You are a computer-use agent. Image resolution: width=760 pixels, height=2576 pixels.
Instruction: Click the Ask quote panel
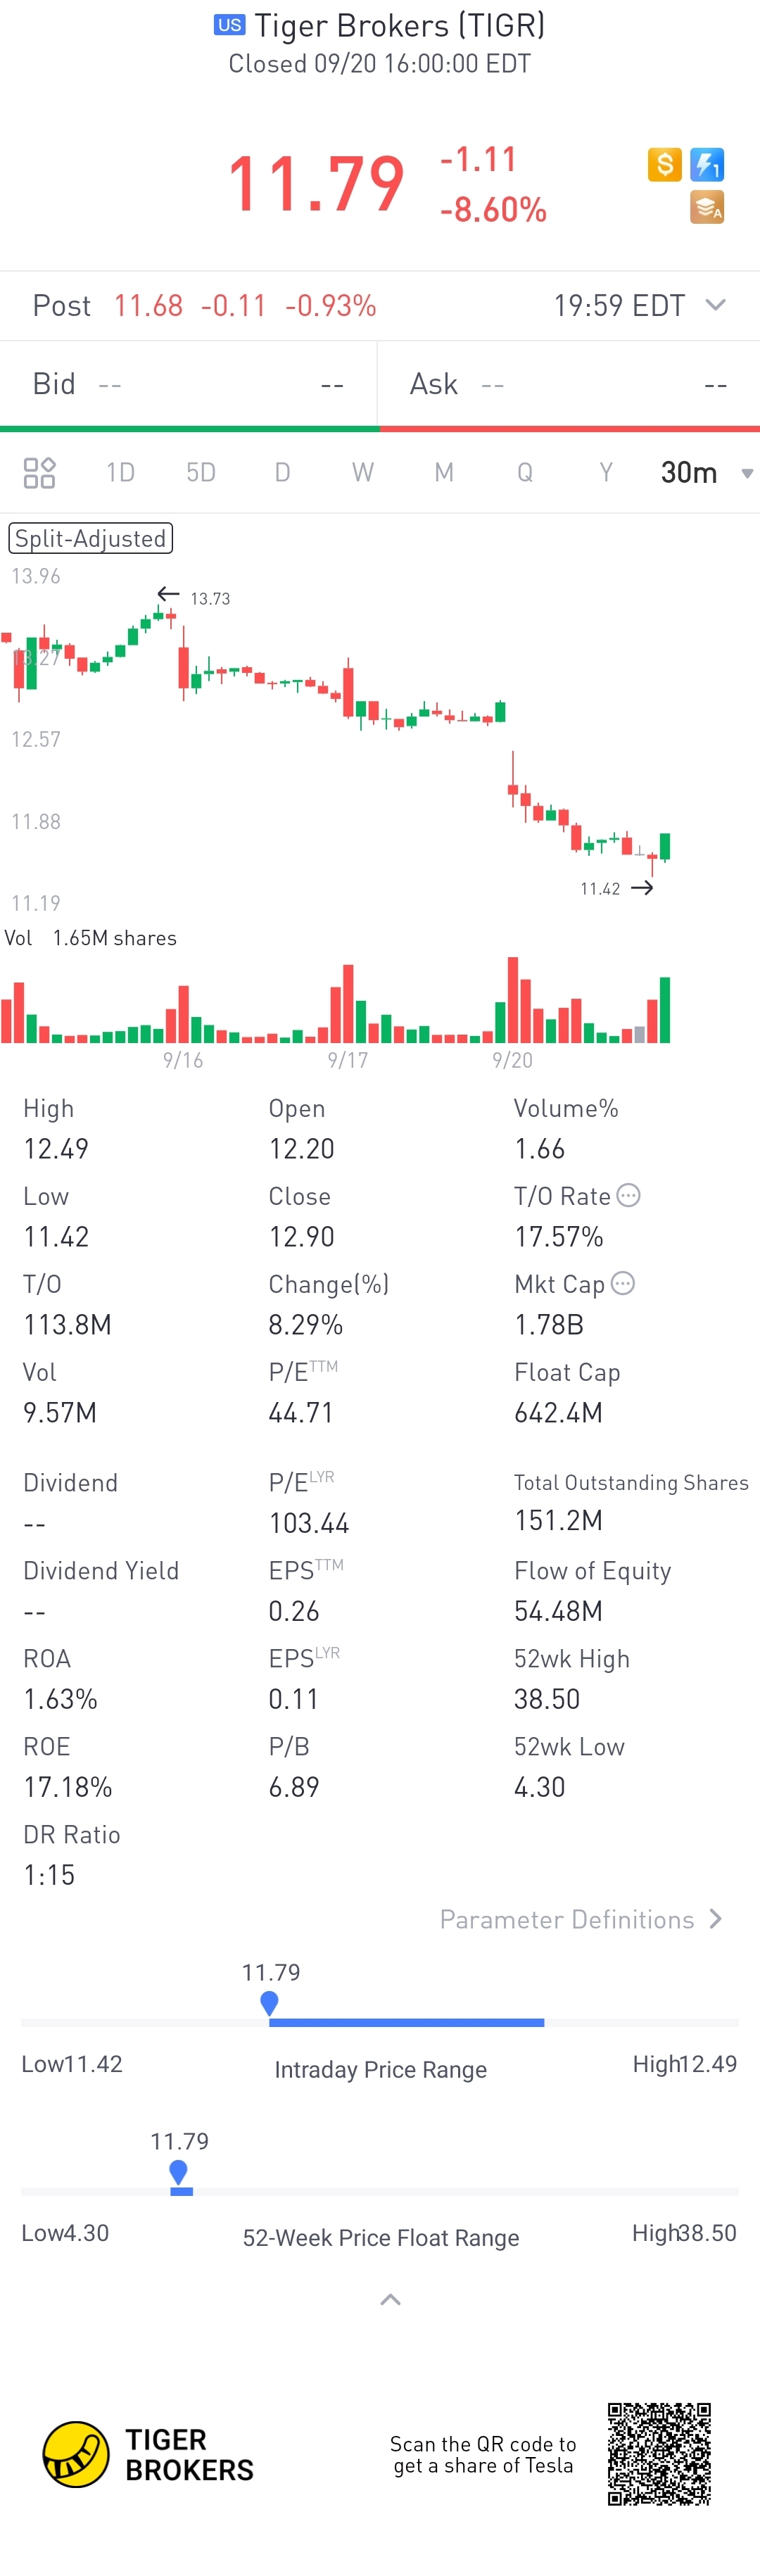click(569, 384)
